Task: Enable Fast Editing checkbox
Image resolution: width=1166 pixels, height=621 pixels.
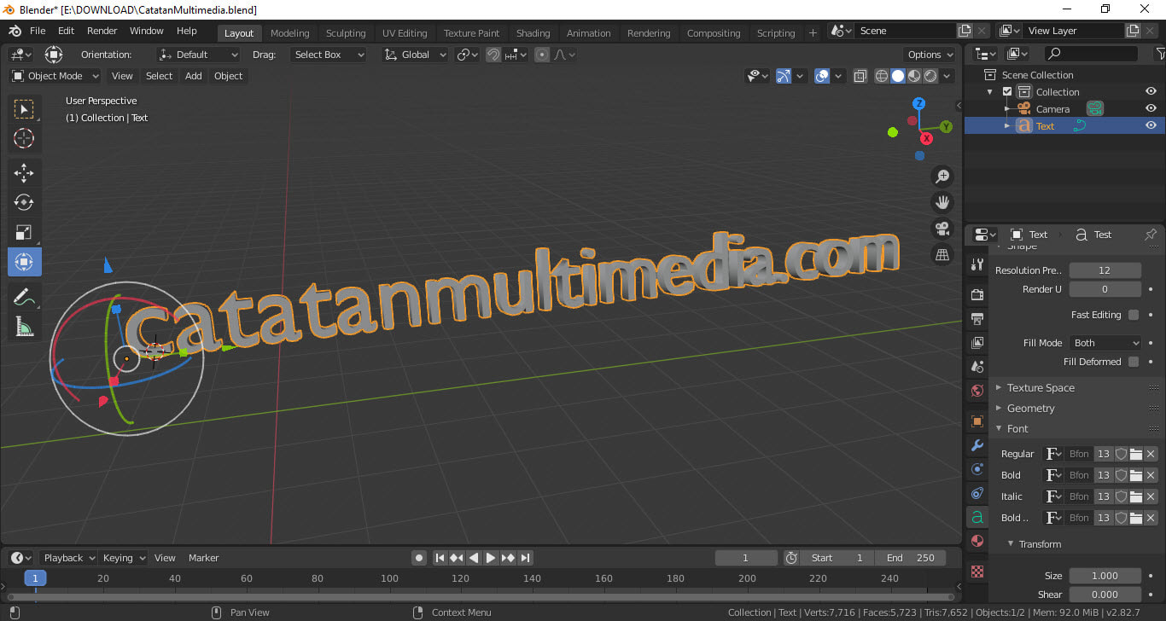Action: (1134, 315)
